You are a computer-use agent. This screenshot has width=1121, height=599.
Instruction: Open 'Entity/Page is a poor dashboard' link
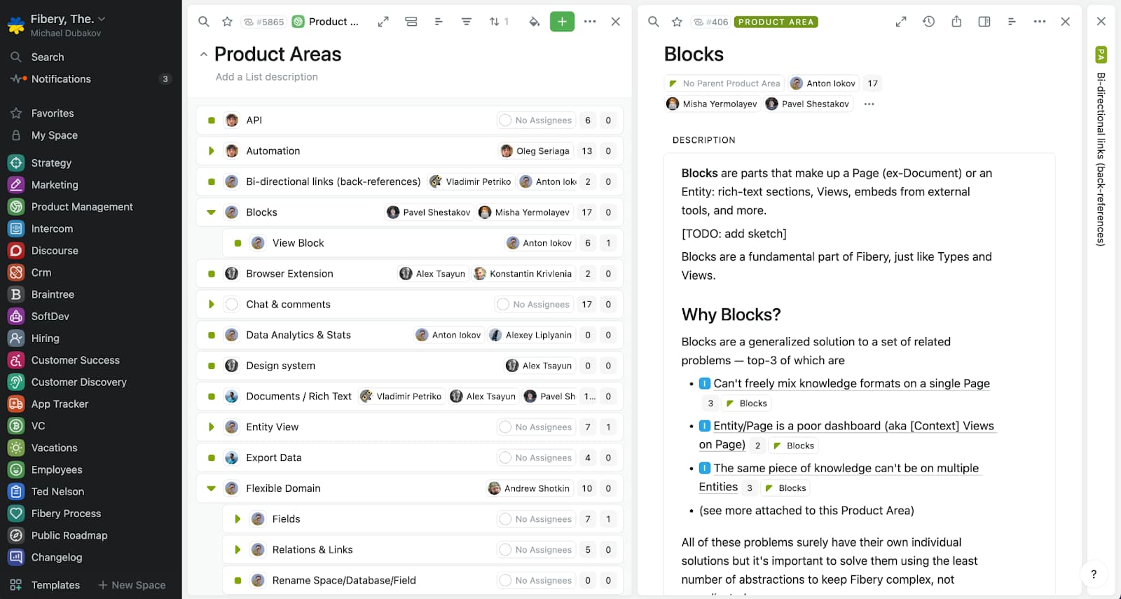pyautogui.click(x=846, y=435)
